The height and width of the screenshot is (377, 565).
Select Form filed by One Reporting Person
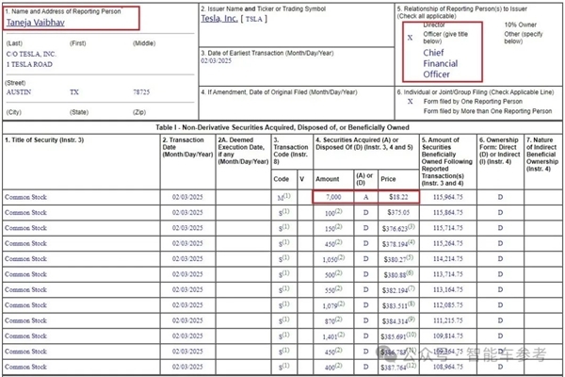410,102
